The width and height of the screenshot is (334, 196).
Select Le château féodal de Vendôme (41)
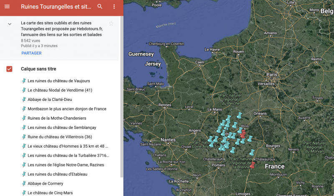pyautogui.click(x=60, y=90)
